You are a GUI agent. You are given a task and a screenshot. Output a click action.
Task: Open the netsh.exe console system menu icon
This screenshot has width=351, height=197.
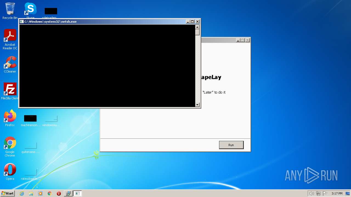[22, 22]
